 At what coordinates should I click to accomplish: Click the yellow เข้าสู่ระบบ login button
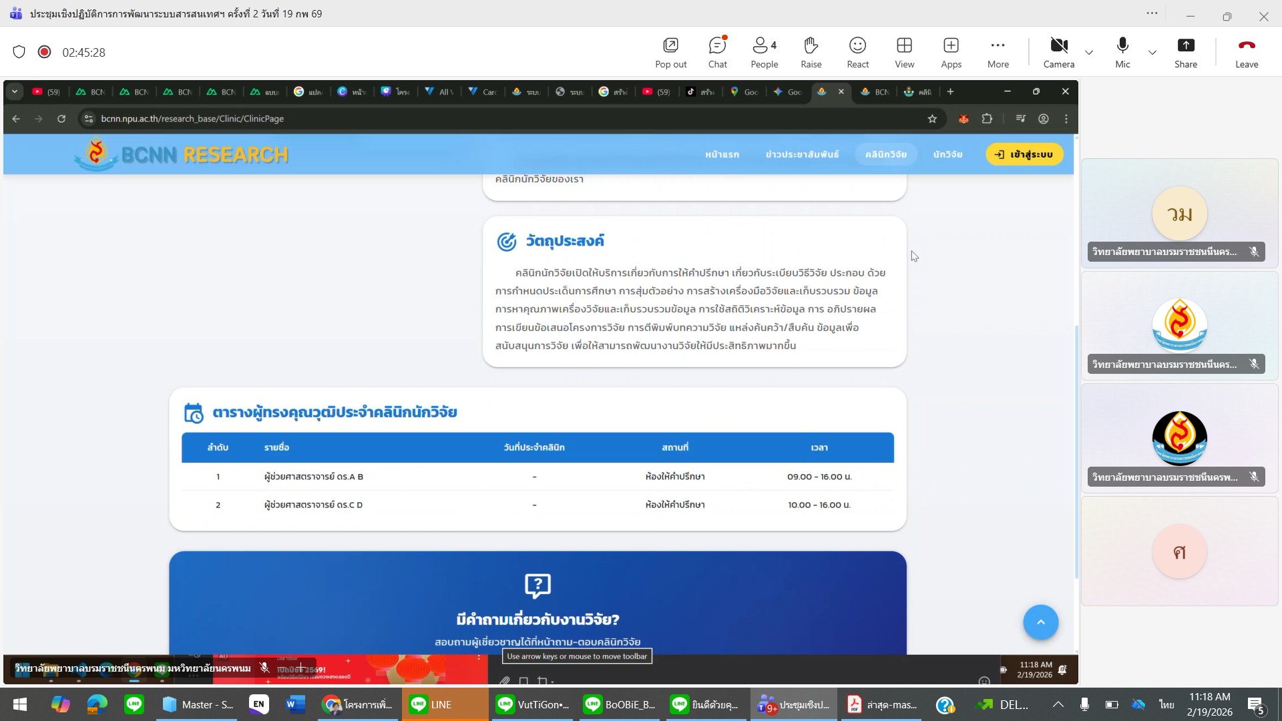click(1024, 154)
